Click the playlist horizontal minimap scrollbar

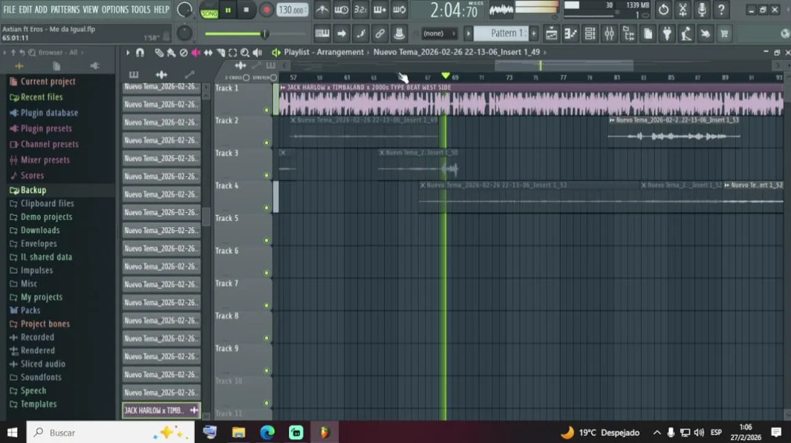(x=564, y=65)
